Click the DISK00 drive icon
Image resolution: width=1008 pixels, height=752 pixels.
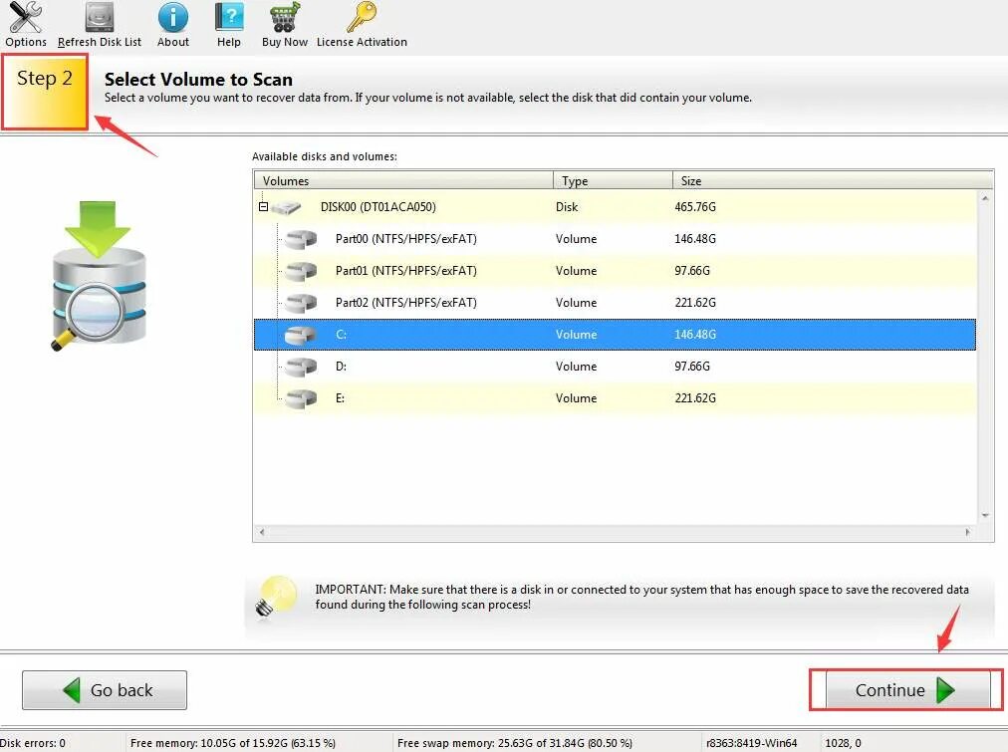[x=286, y=207]
